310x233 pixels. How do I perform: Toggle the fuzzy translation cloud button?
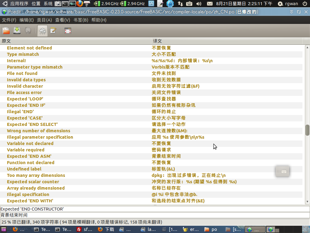click(x=42, y=31)
